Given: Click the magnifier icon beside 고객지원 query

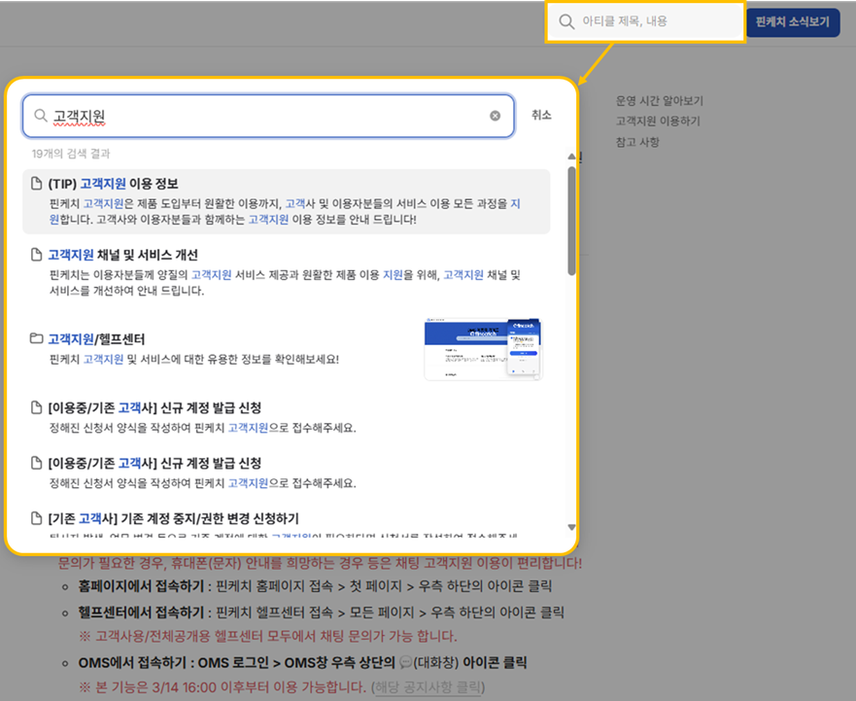Looking at the screenshot, I should 41,116.
